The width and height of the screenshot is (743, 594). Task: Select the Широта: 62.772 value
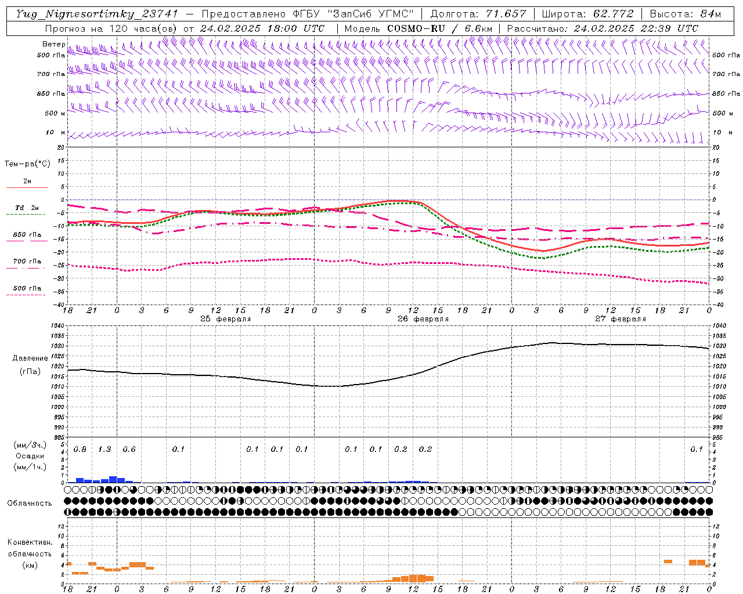(x=587, y=14)
